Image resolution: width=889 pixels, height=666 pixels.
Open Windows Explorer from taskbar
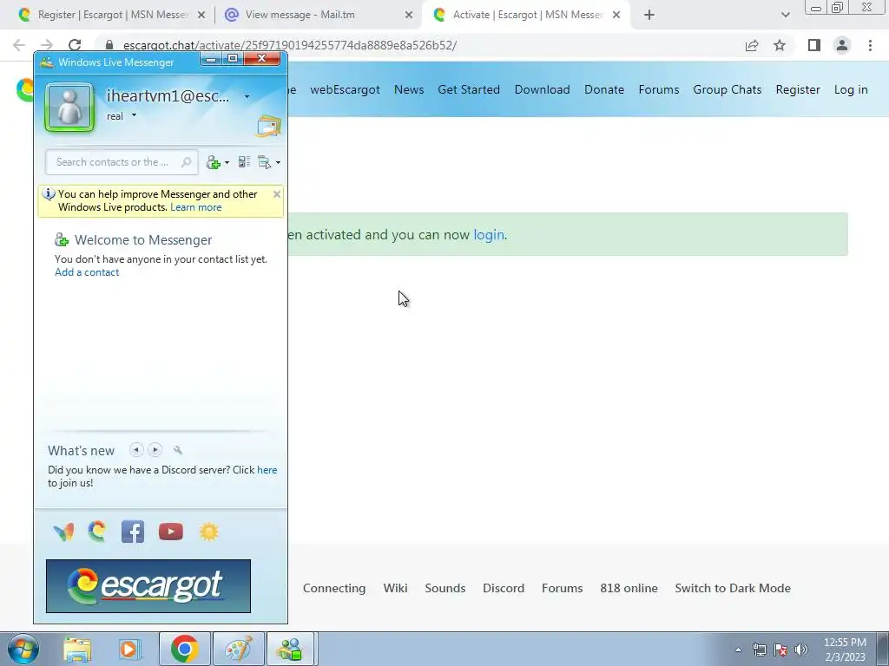(77, 650)
